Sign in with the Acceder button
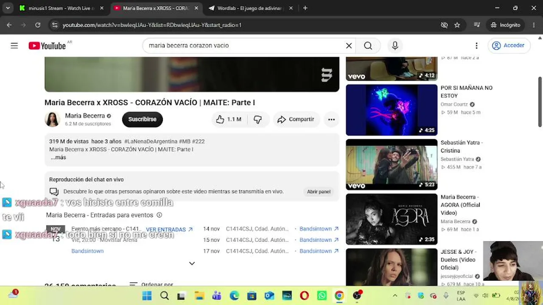The width and height of the screenshot is (543, 305). point(509,46)
